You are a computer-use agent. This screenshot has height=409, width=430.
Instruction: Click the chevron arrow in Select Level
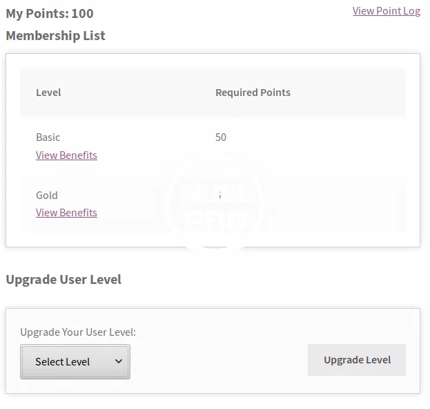click(119, 361)
